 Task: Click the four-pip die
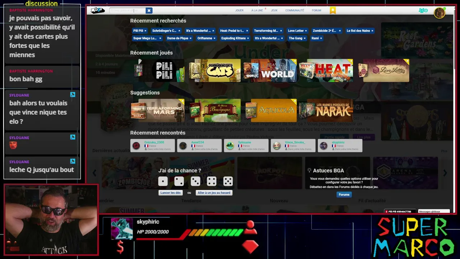pos(212,181)
